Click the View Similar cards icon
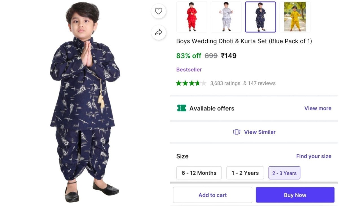339x206 pixels. tap(236, 132)
